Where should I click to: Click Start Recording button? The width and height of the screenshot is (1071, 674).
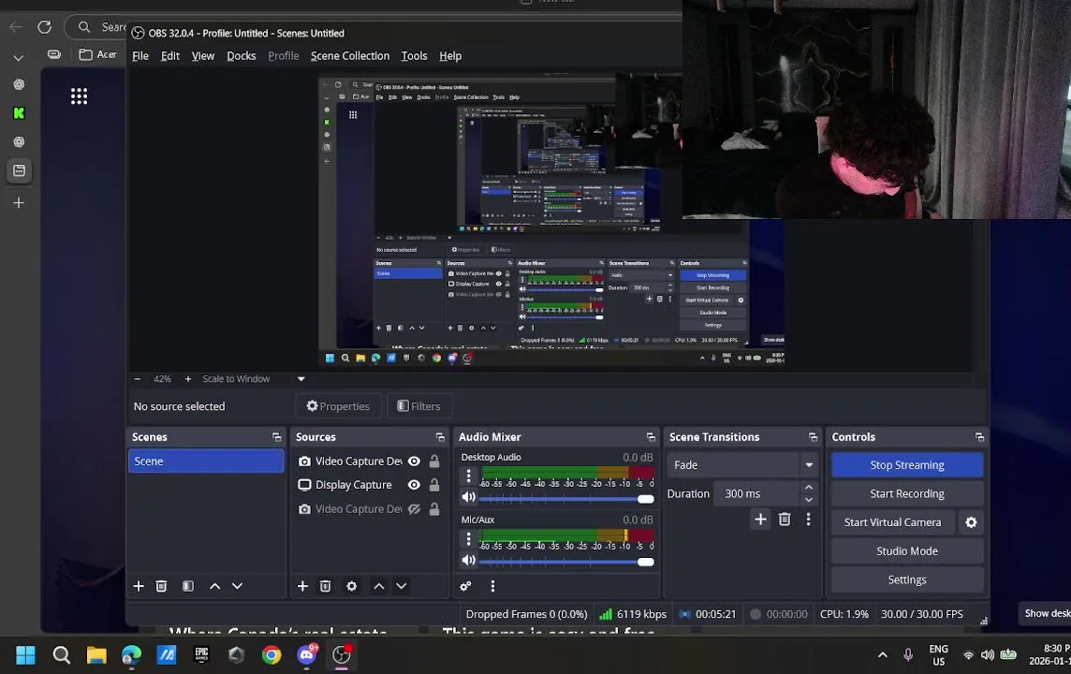(x=907, y=493)
